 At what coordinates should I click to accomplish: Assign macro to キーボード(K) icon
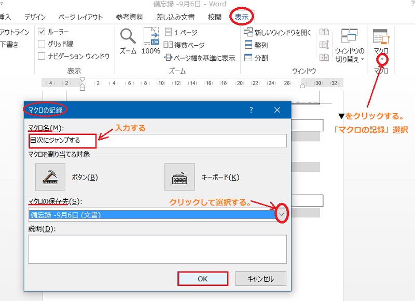point(179,177)
